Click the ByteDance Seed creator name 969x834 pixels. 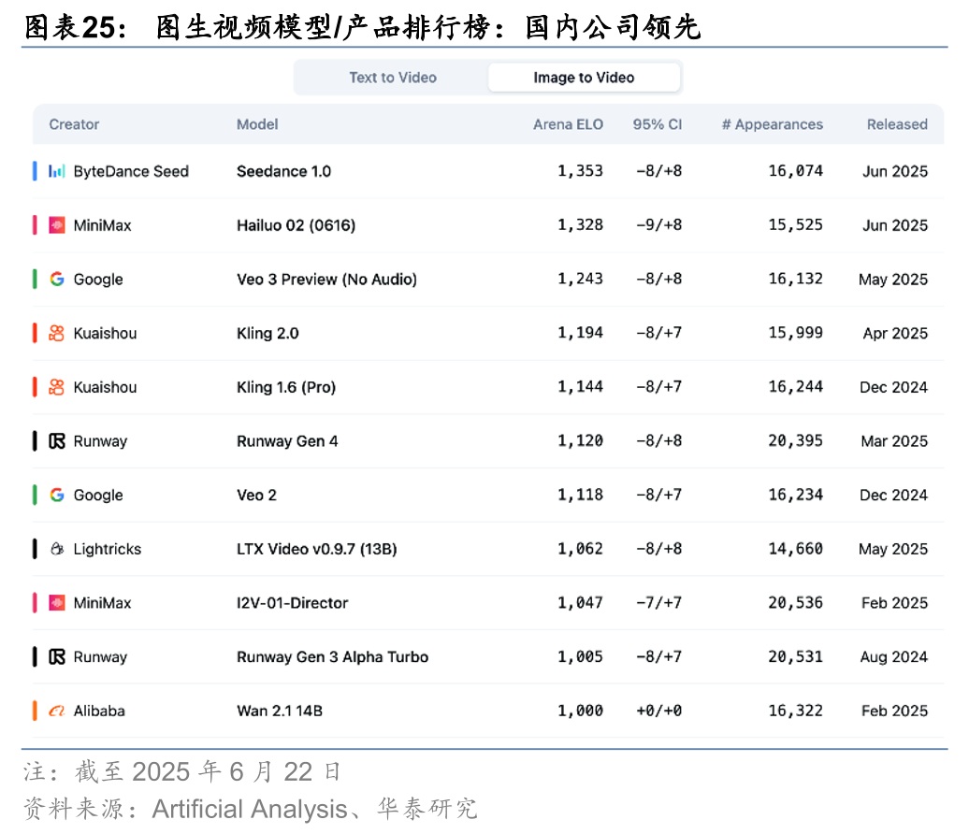pos(131,171)
